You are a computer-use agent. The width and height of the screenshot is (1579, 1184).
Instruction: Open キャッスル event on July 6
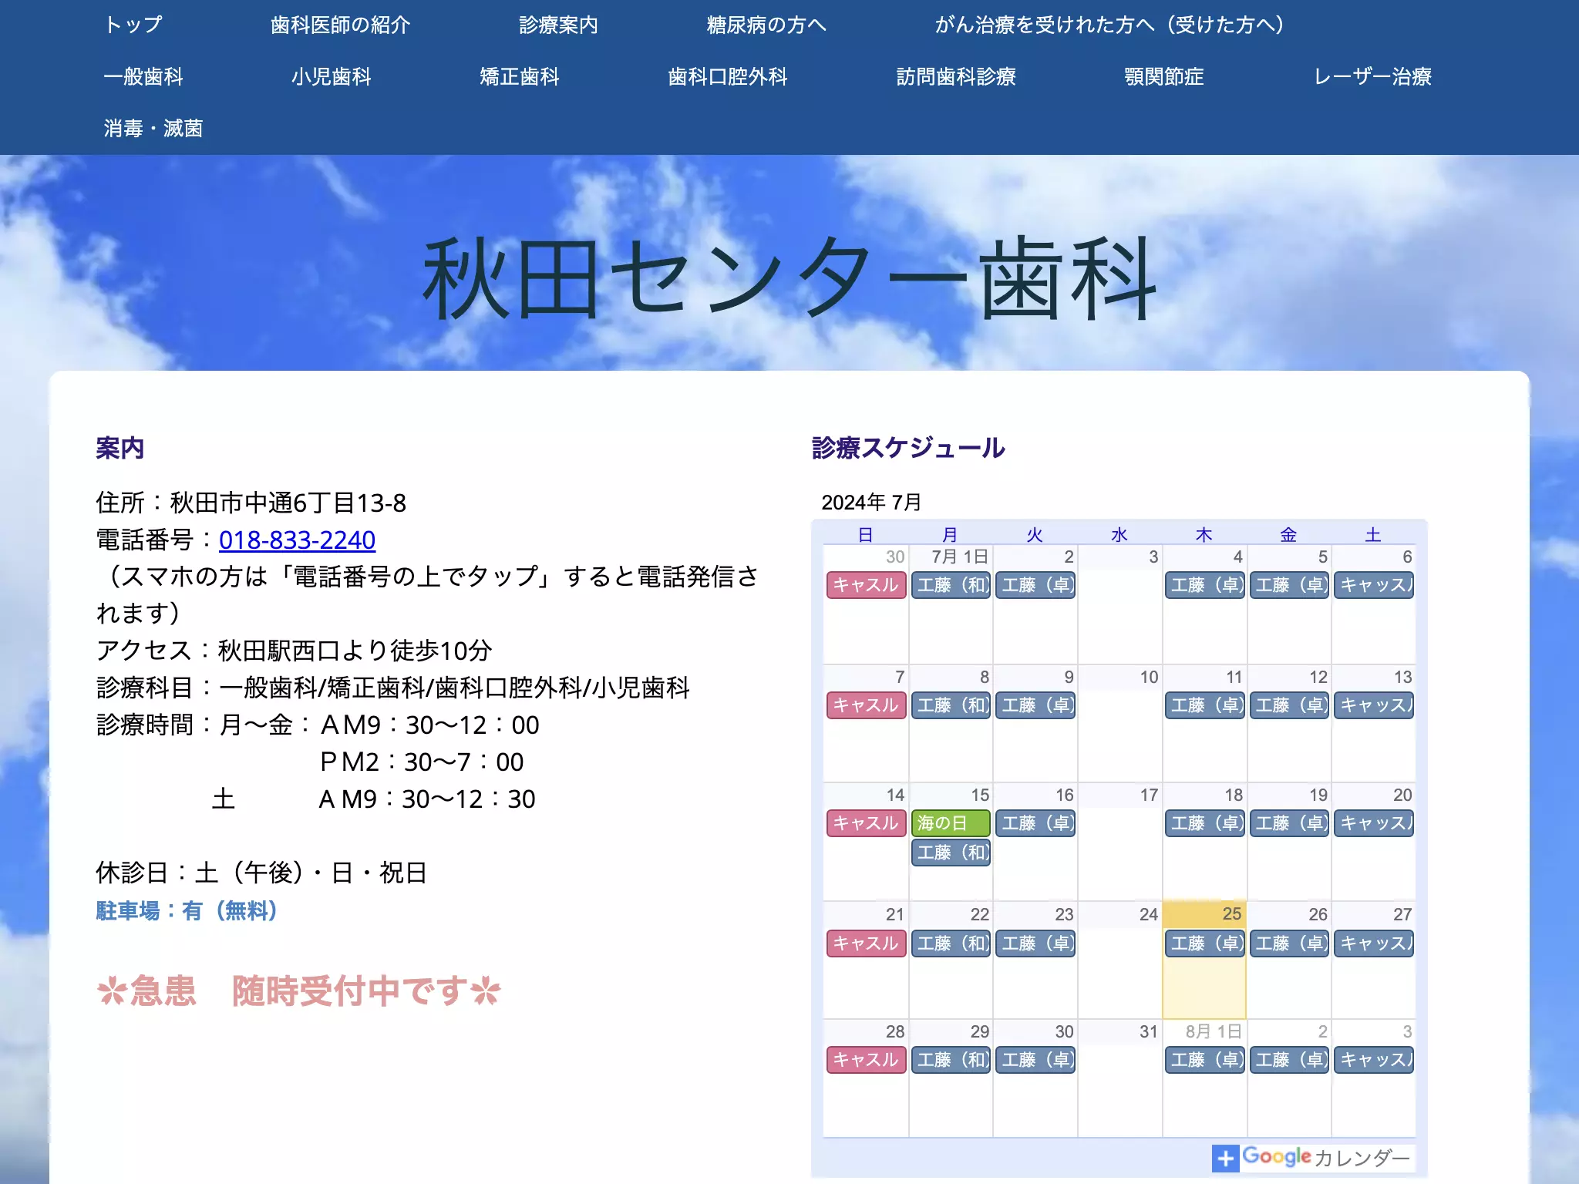click(1374, 585)
